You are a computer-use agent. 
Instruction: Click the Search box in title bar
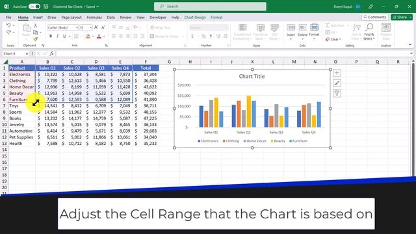click(x=210, y=6)
